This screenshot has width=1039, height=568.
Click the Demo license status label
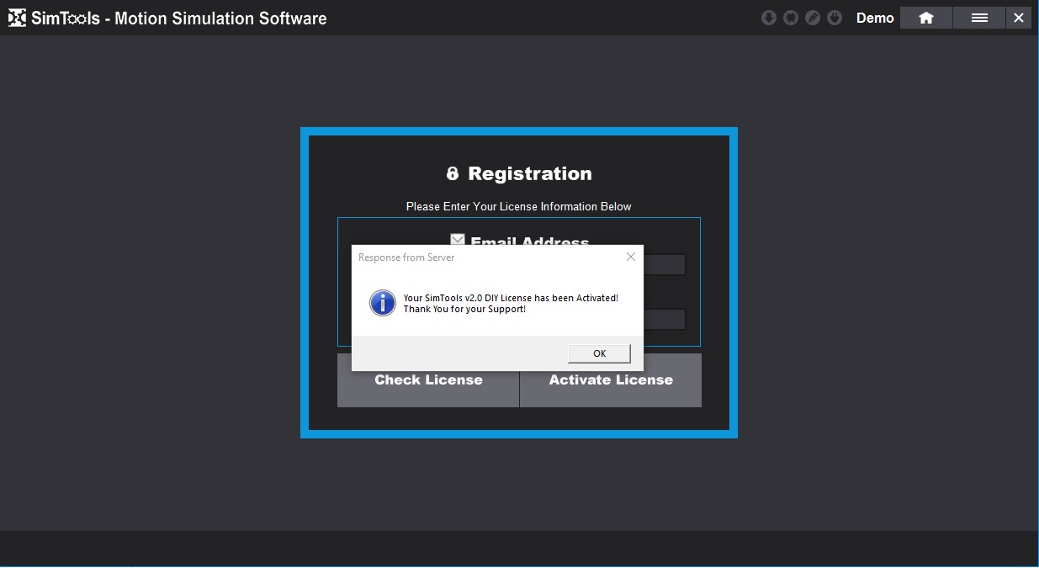(x=875, y=18)
